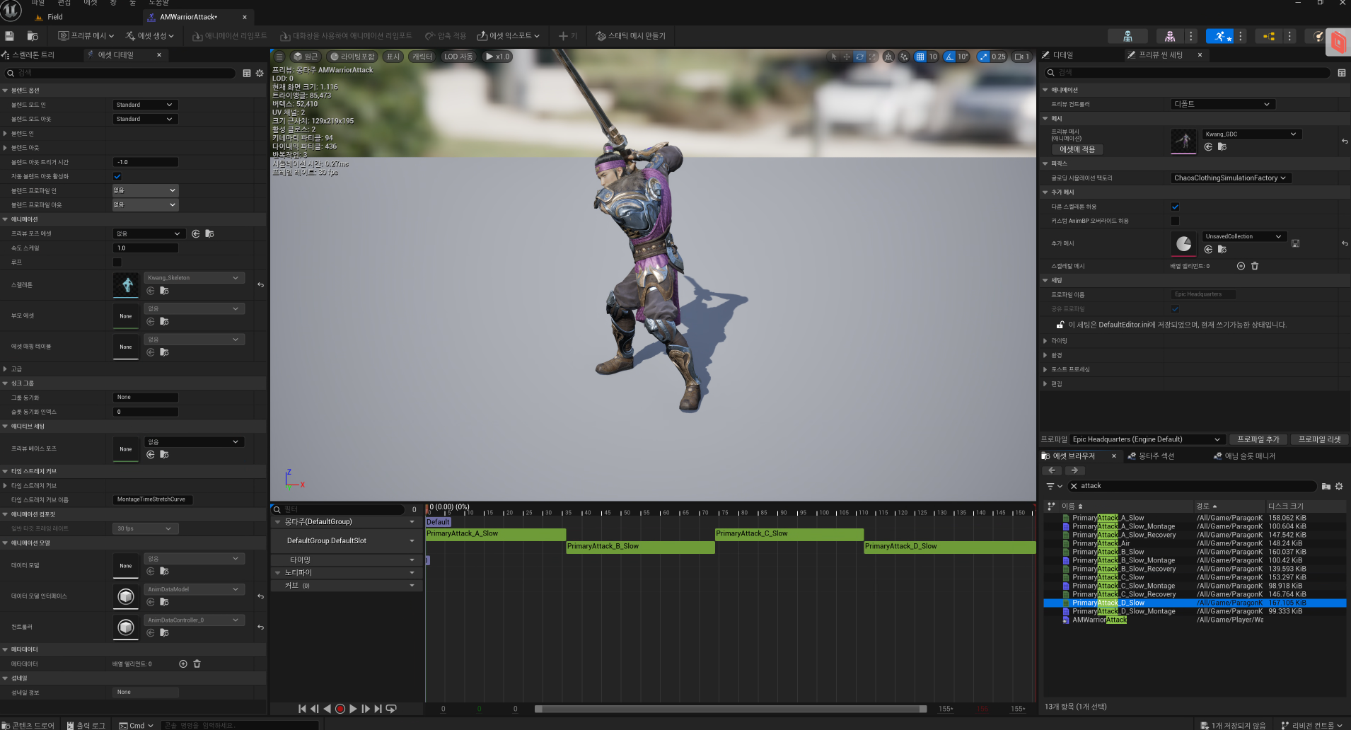
Task: Activate the select mode arrow in viewport
Action: click(834, 57)
